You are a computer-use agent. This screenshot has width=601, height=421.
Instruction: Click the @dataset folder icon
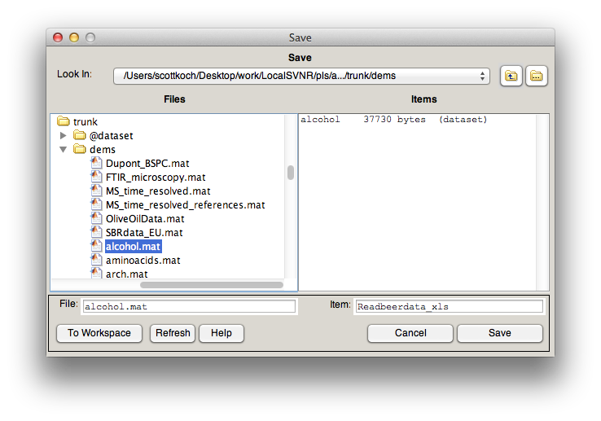(80, 136)
